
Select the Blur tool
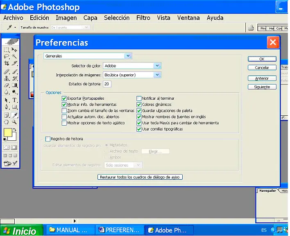(7, 92)
